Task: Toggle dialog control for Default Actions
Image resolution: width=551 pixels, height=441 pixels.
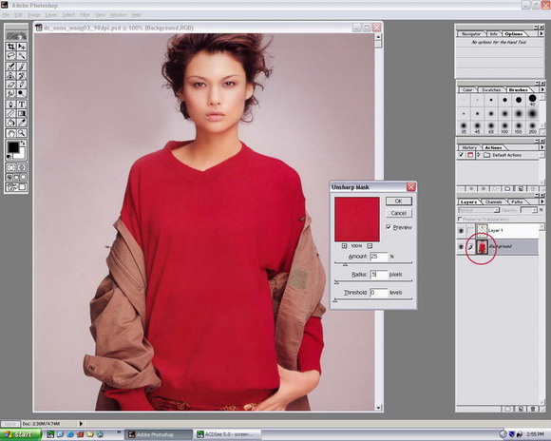Action: (x=470, y=155)
